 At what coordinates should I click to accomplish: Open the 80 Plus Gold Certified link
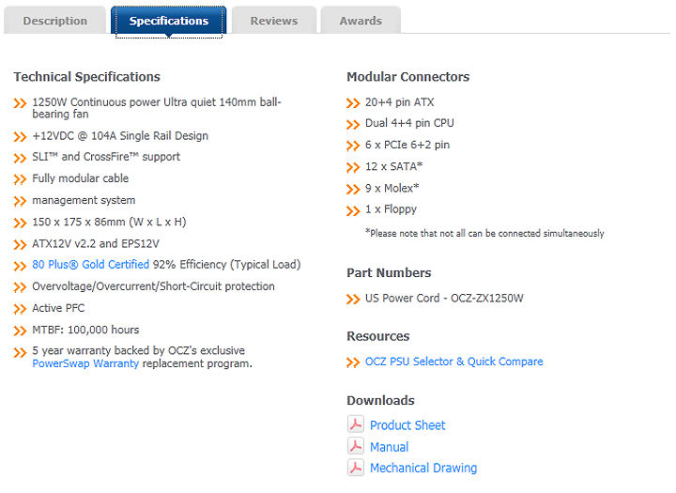90,265
